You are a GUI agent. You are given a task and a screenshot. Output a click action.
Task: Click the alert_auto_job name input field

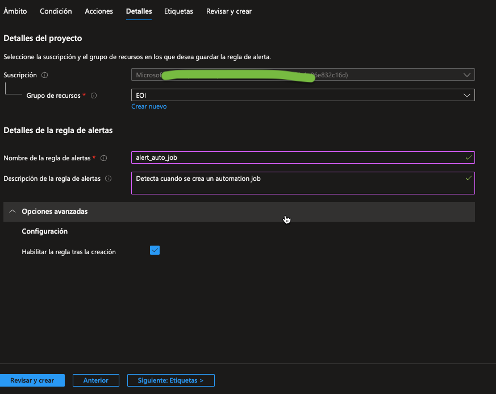point(295,157)
